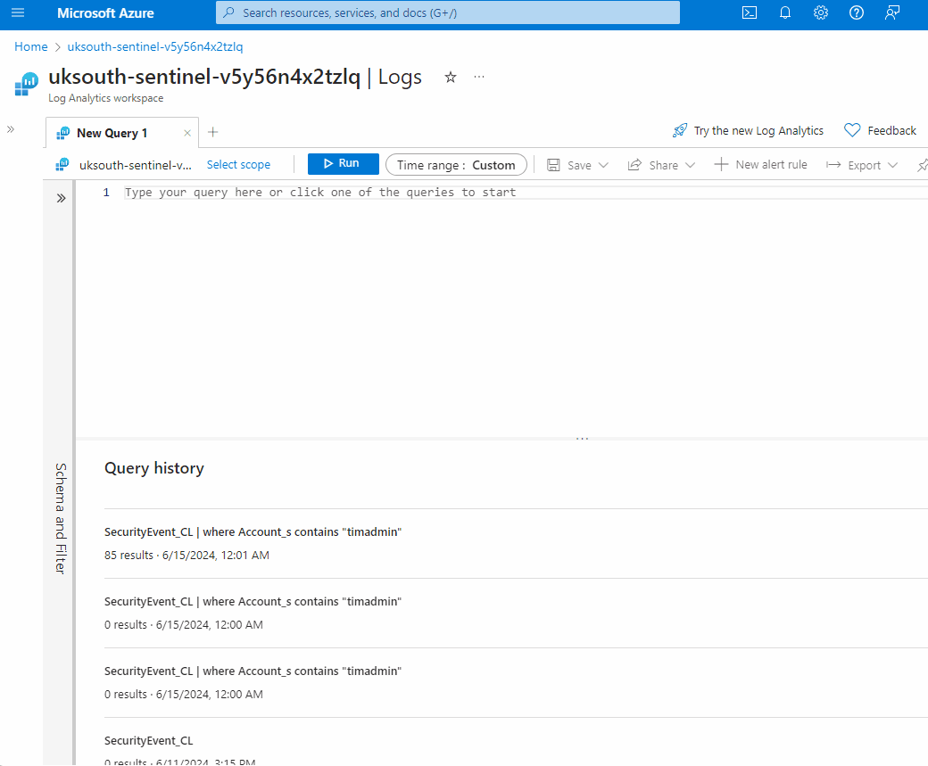The image size is (928, 766).
Task: Open the Azure portal hamburger menu
Action: pos(18,12)
